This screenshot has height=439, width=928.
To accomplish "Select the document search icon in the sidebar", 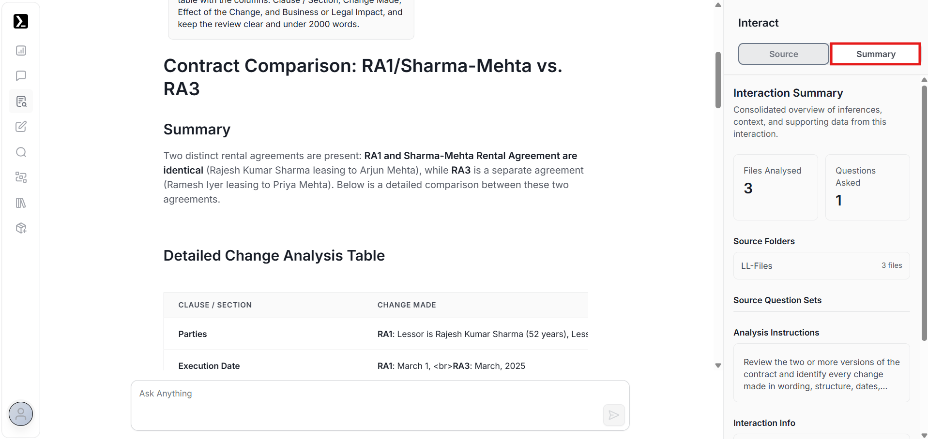I will click(21, 102).
